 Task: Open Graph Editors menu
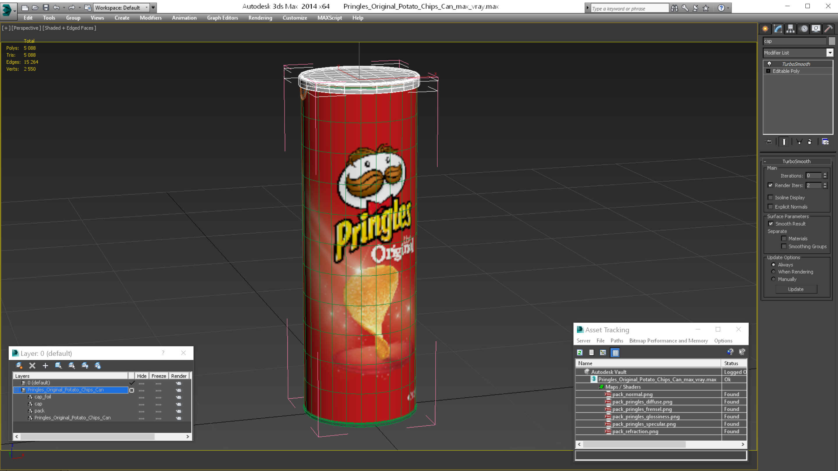(223, 18)
